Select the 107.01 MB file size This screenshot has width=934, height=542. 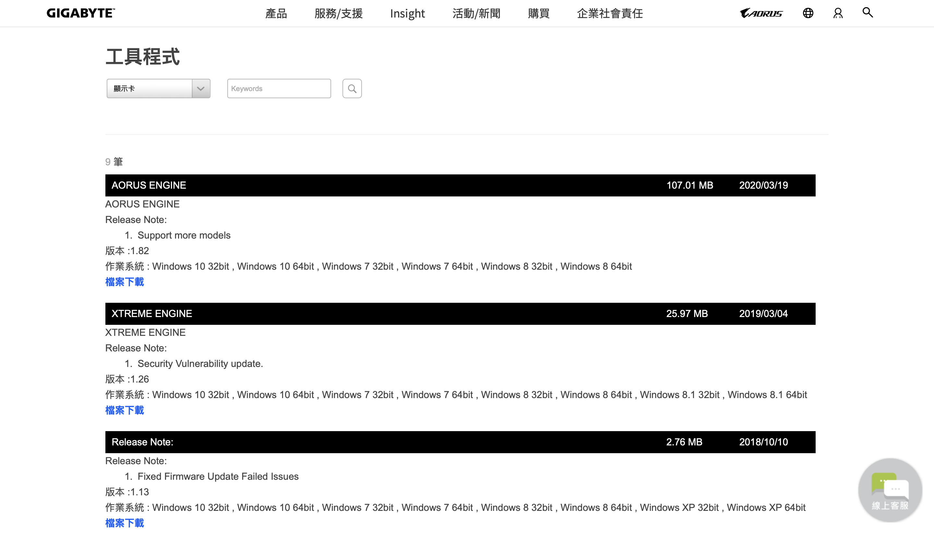pyautogui.click(x=690, y=185)
